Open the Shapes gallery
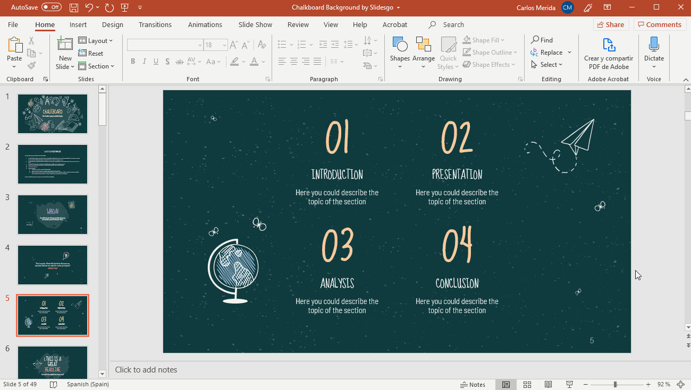Viewport: 691px width, 390px height. click(x=400, y=53)
